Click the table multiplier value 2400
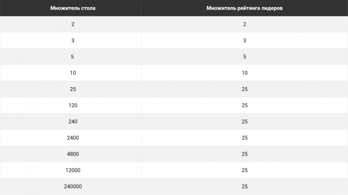Viewport: 348px width, 195px height. click(x=73, y=138)
